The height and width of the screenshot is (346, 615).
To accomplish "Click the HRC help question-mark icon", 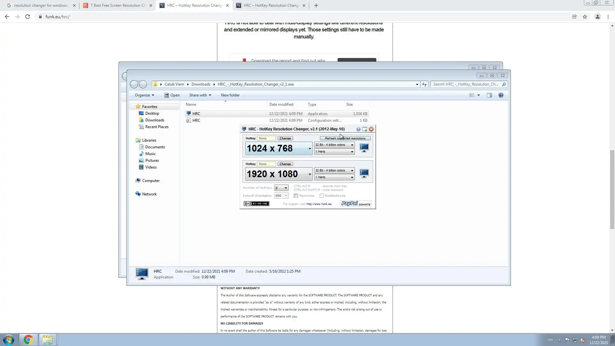I will [358, 129].
